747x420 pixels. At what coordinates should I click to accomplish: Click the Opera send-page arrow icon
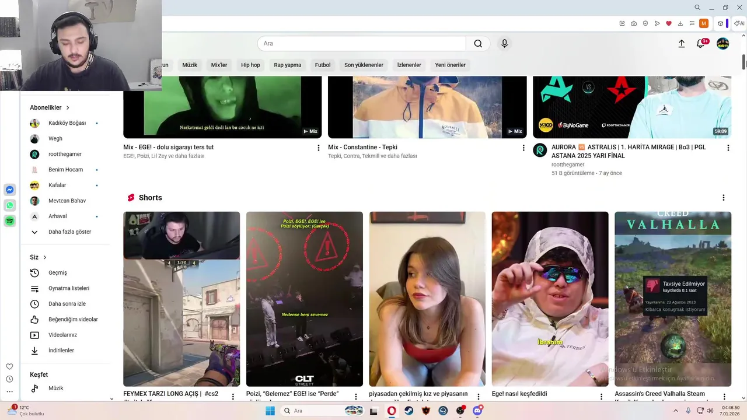pos(657,23)
